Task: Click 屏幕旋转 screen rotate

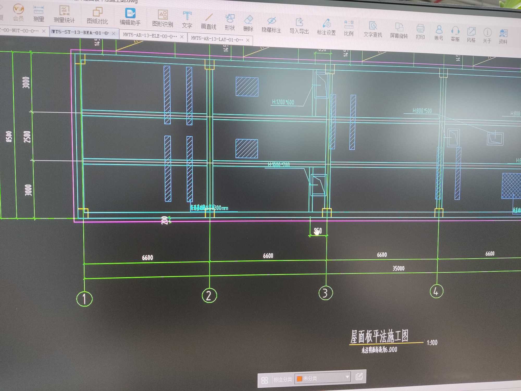Action: tap(399, 31)
